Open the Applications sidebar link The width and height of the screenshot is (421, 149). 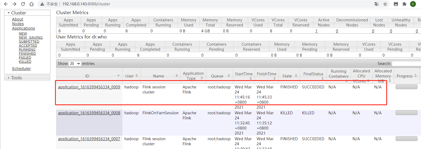tap(23, 28)
